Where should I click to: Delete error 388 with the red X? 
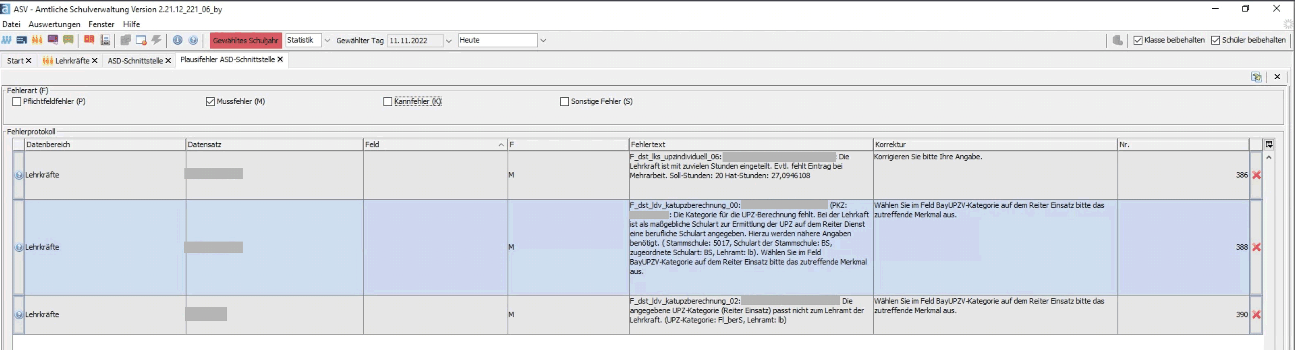[1256, 247]
